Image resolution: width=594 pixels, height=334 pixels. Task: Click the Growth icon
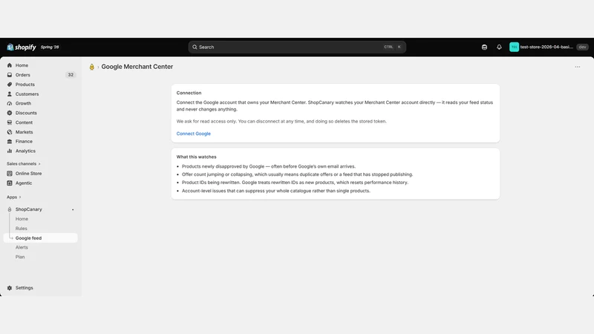[10, 103]
